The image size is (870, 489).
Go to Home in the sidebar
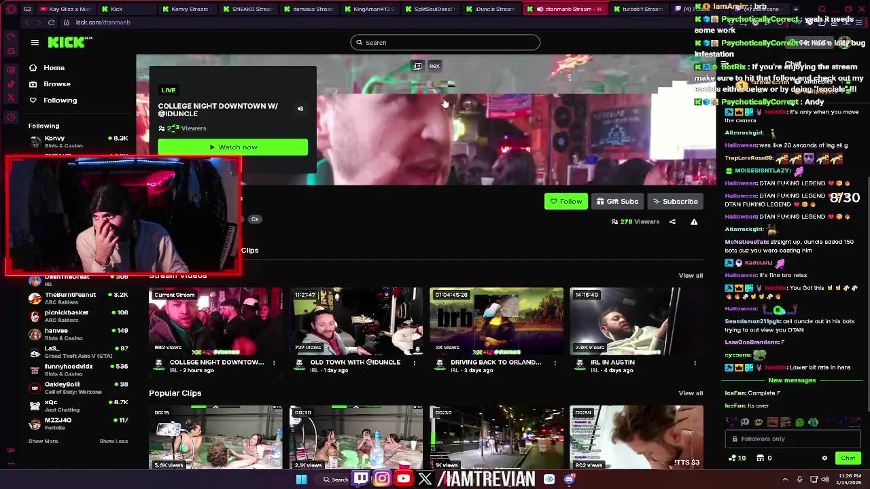coord(54,68)
